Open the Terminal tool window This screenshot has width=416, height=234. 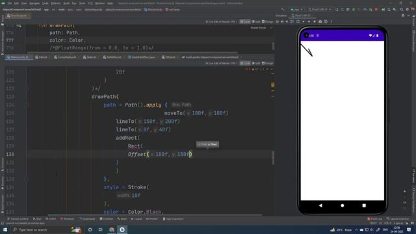click(107, 219)
